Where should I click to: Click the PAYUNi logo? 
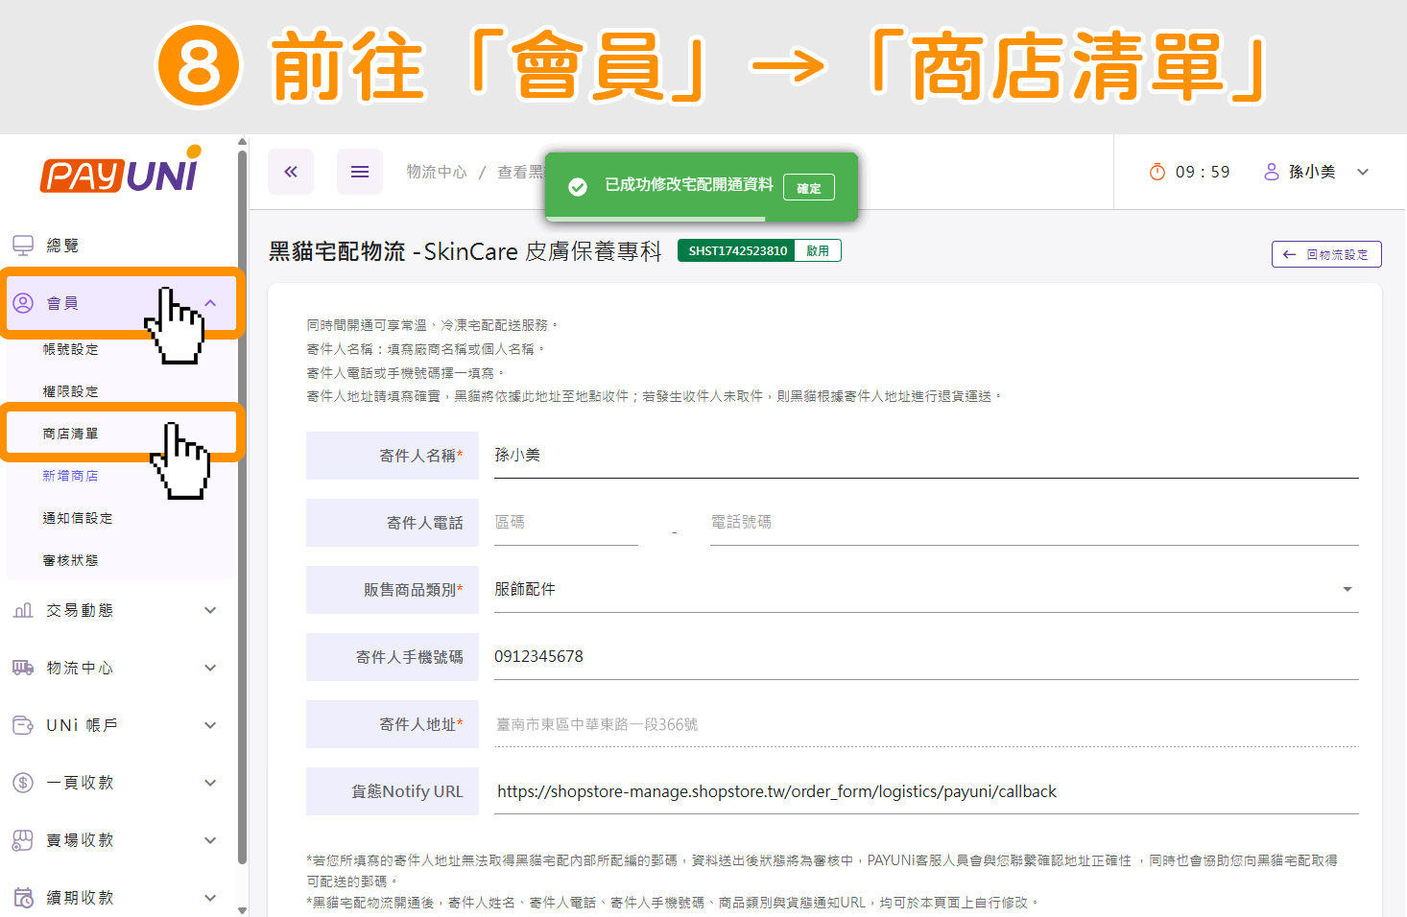coord(121,171)
